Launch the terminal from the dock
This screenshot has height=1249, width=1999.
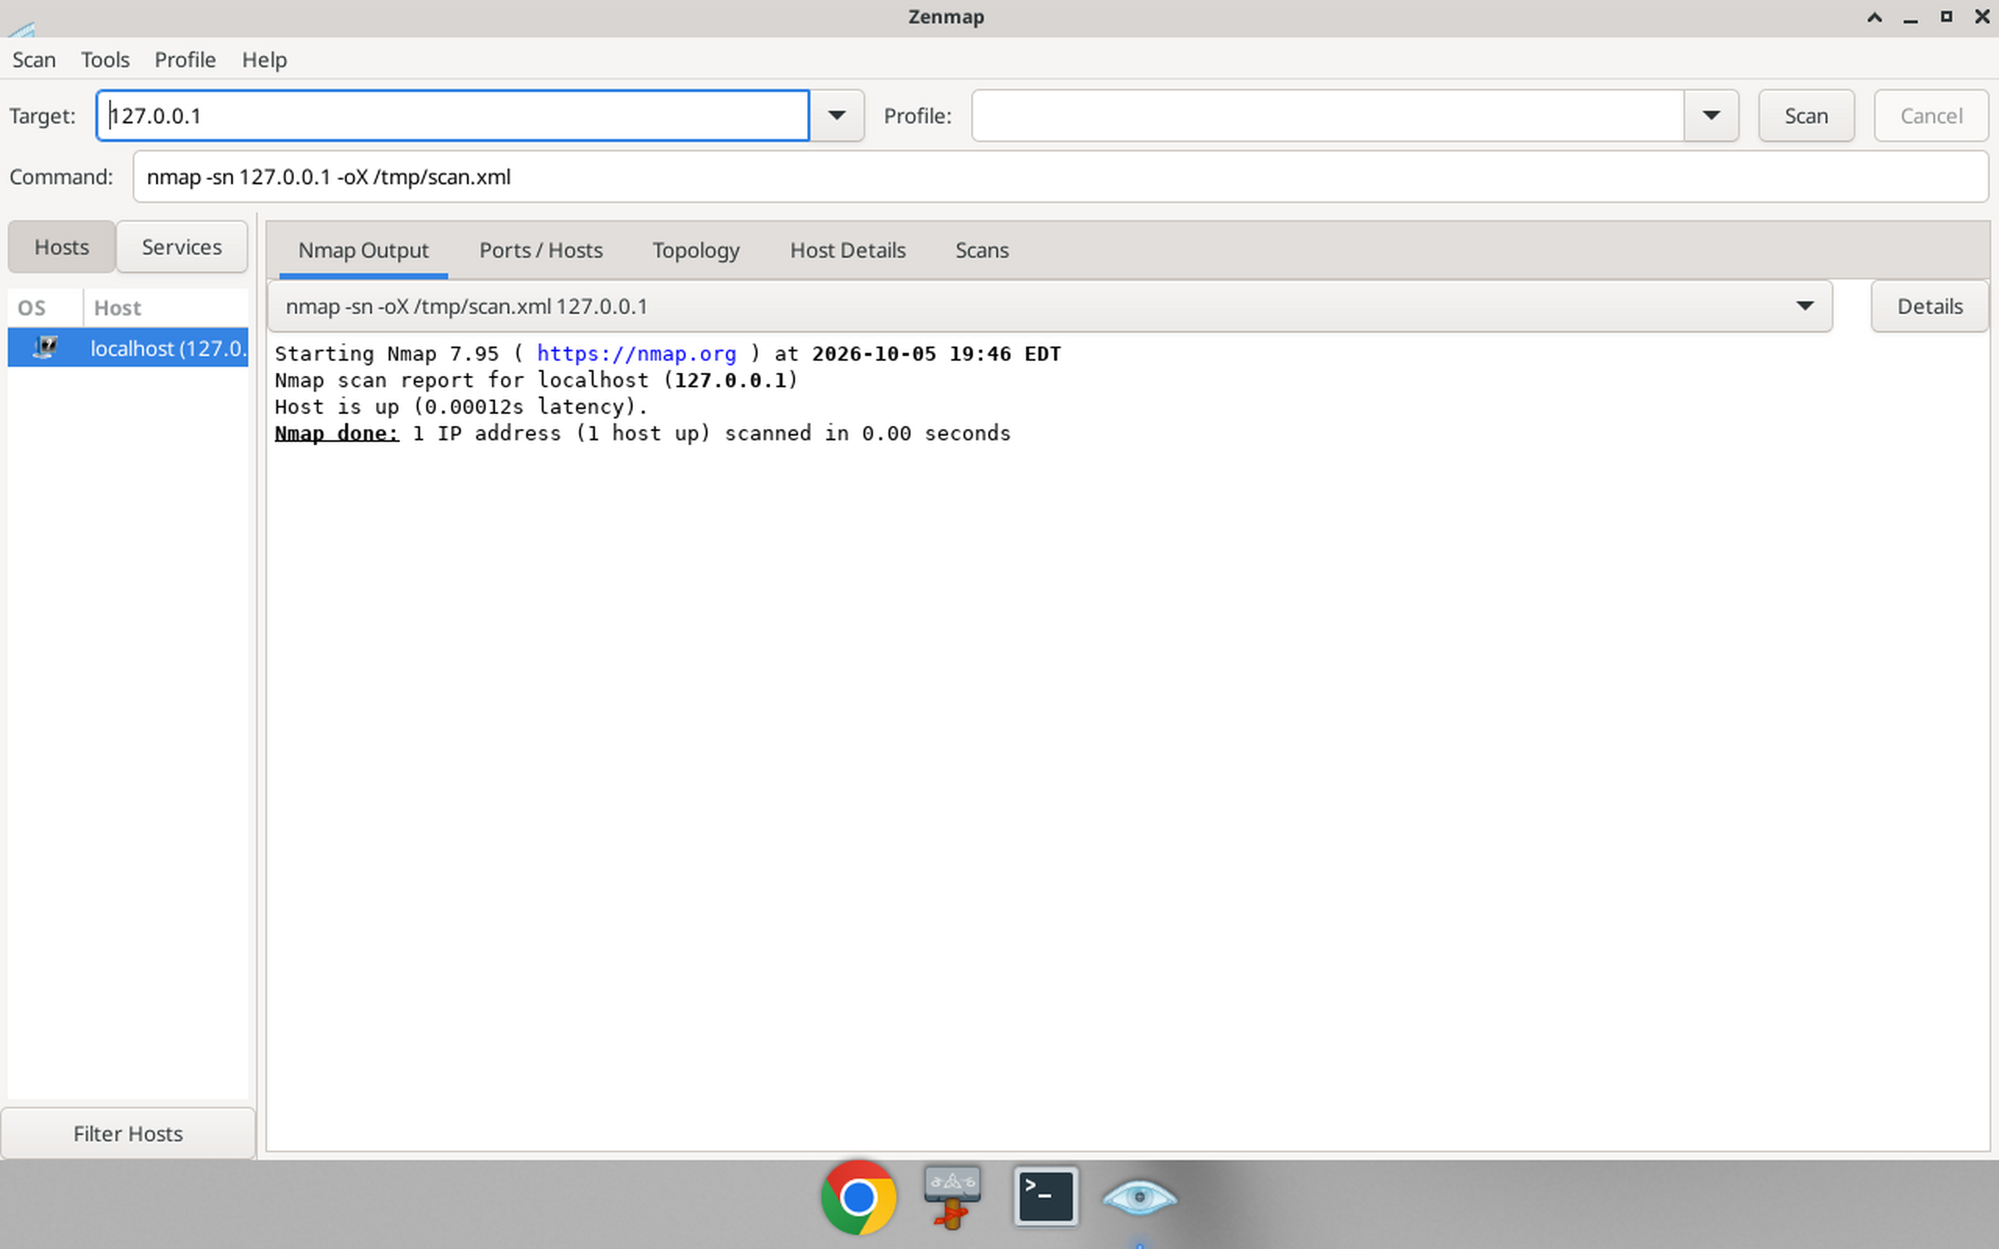tap(1046, 1196)
